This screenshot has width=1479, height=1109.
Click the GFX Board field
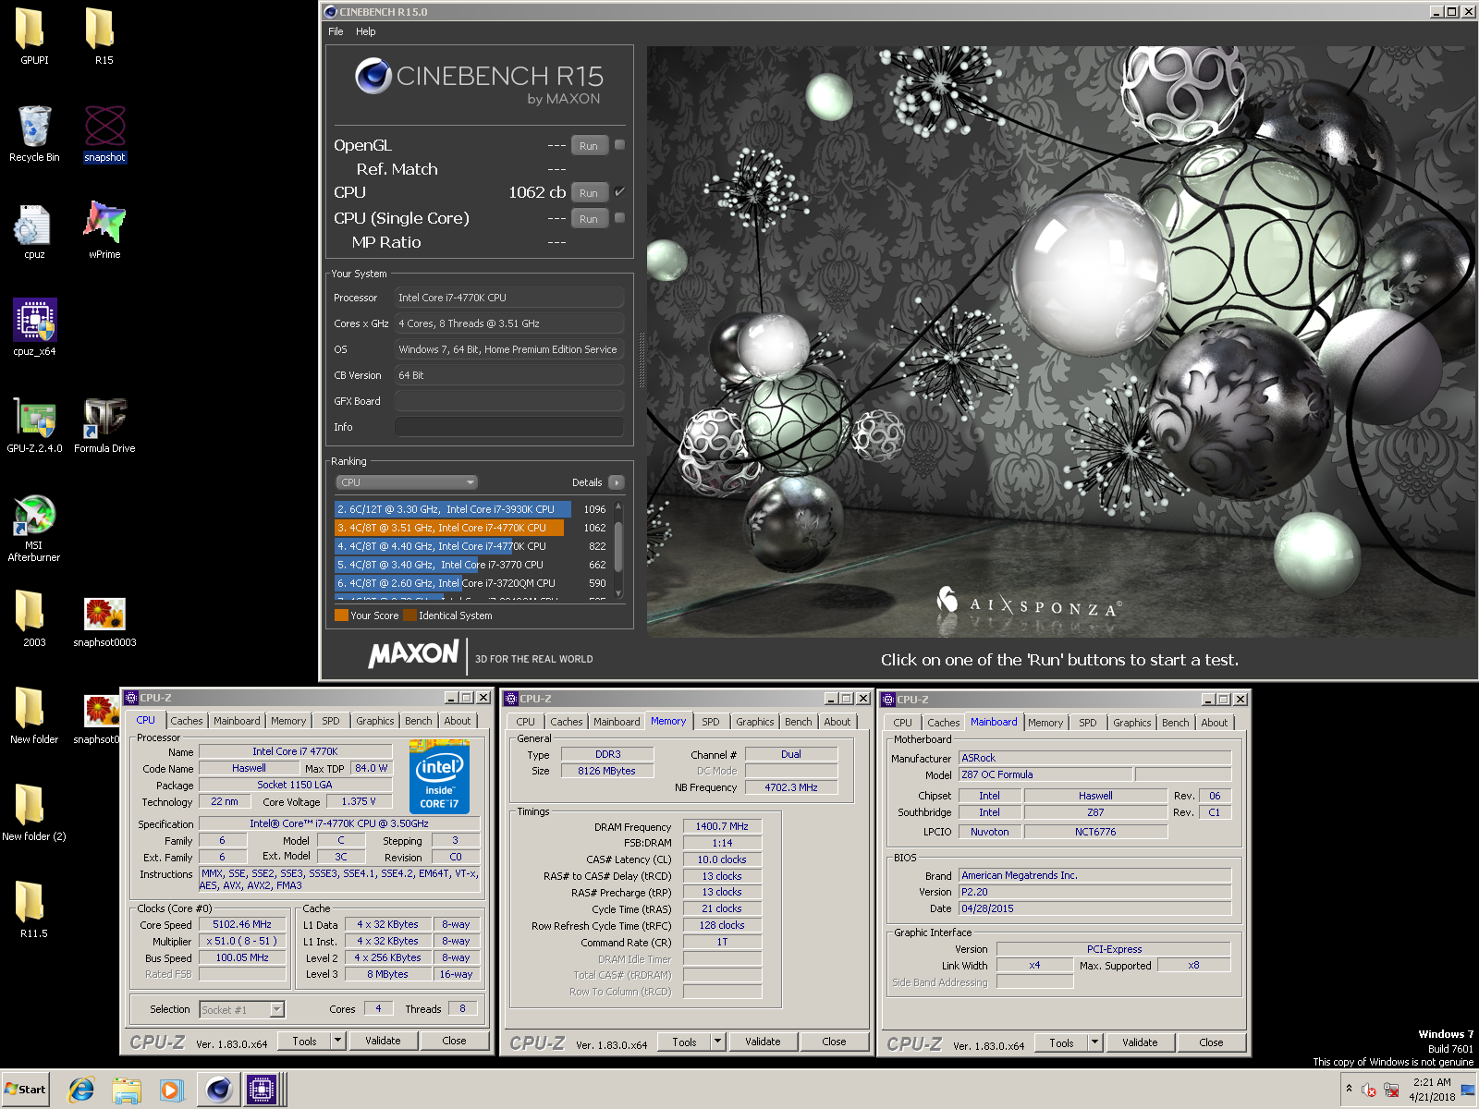pyautogui.click(x=508, y=401)
